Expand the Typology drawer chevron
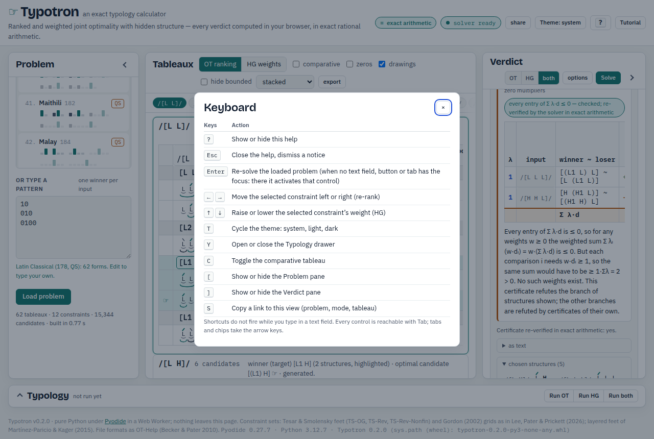 click(20, 396)
